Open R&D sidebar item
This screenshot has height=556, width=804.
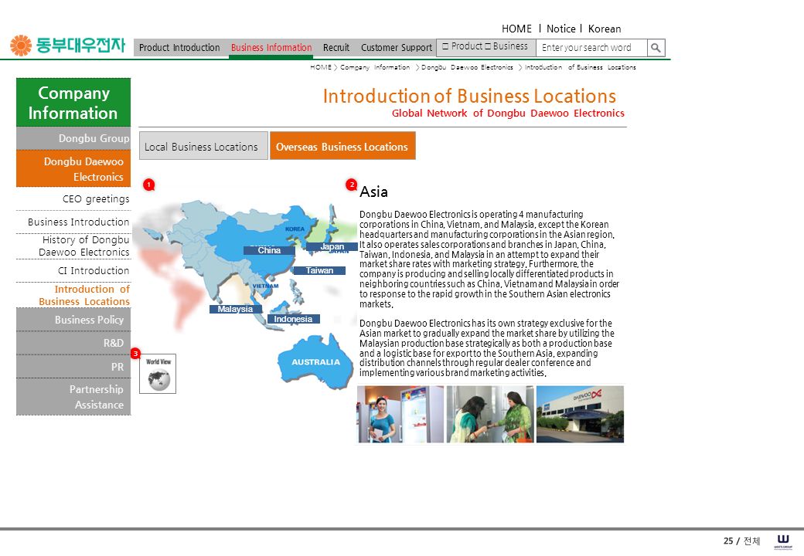coord(74,343)
